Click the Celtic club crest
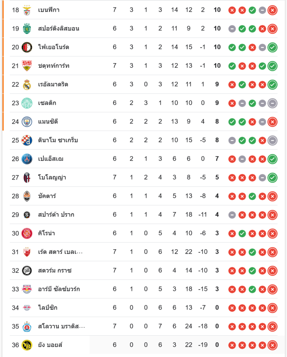Viewport: 287px width, 357px height. point(27,103)
